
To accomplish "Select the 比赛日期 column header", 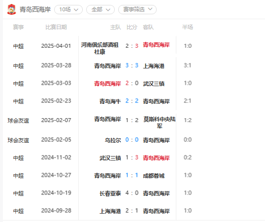I will pyautogui.click(x=56, y=27).
